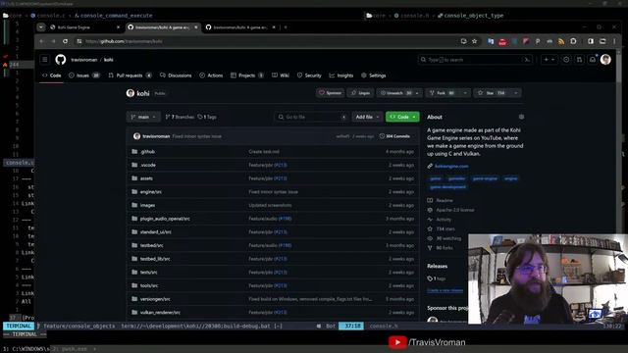This screenshot has height=353, width=628.
Task: Expand the main branch selector dropdown
Action: [143, 117]
